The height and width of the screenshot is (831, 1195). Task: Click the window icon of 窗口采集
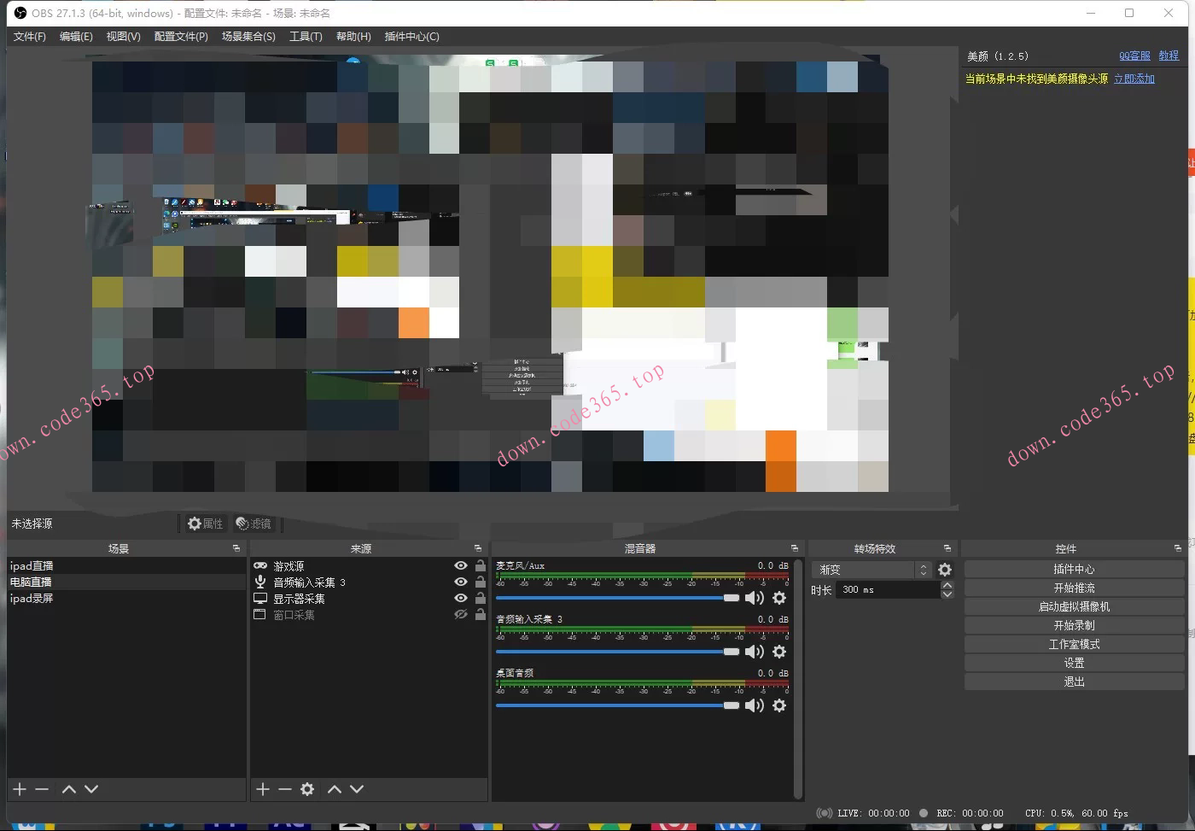pos(260,614)
